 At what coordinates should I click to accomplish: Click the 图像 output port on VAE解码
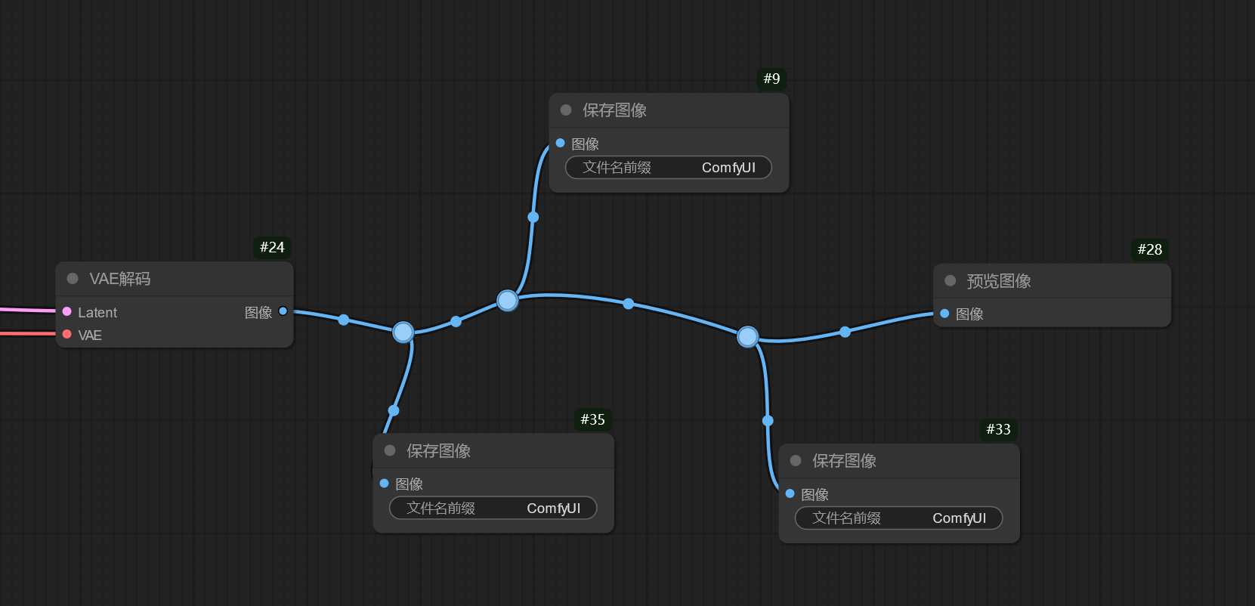[283, 311]
